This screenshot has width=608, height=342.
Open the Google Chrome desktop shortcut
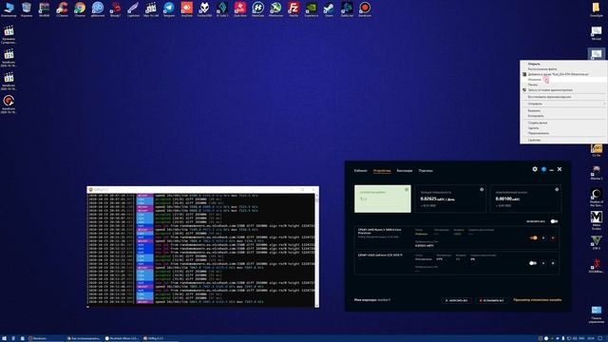(x=80, y=9)
